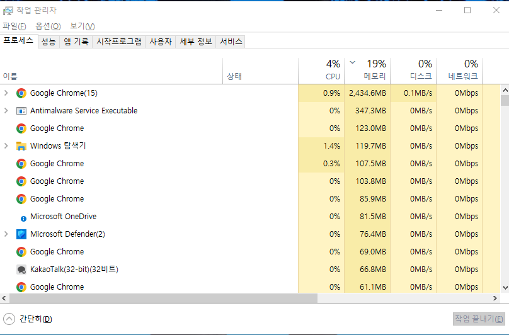Click the 66.8MB memory value
The width and height of the screenshot is (509, 335).
(373, 270)
